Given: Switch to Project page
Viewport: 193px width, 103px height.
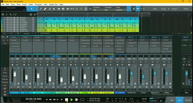Looking at the screenshot, I should 175,9.
